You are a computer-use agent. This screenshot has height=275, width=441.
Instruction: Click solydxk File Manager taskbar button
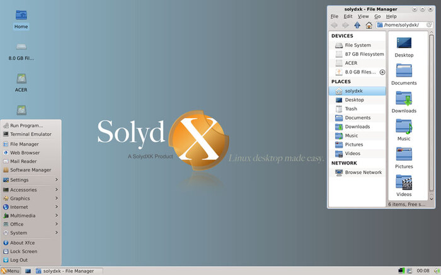[x=68, y=271]
